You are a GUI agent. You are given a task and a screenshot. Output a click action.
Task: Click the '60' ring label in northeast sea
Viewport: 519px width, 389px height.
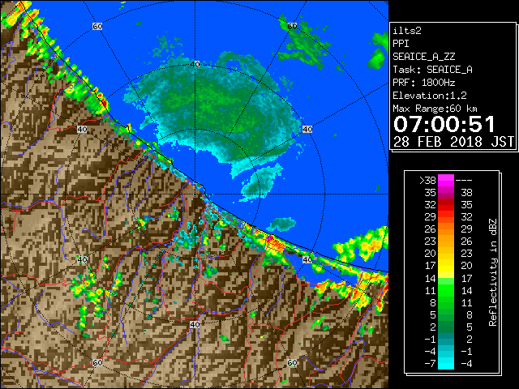coord(292,26)
